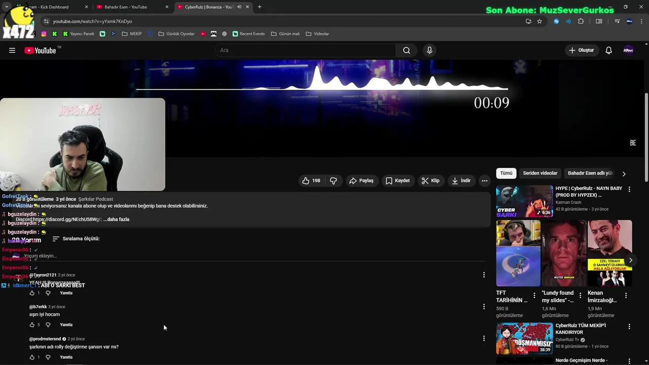
Task: Open options for @b7erkk comment
Action: click(x=484, y=307)
